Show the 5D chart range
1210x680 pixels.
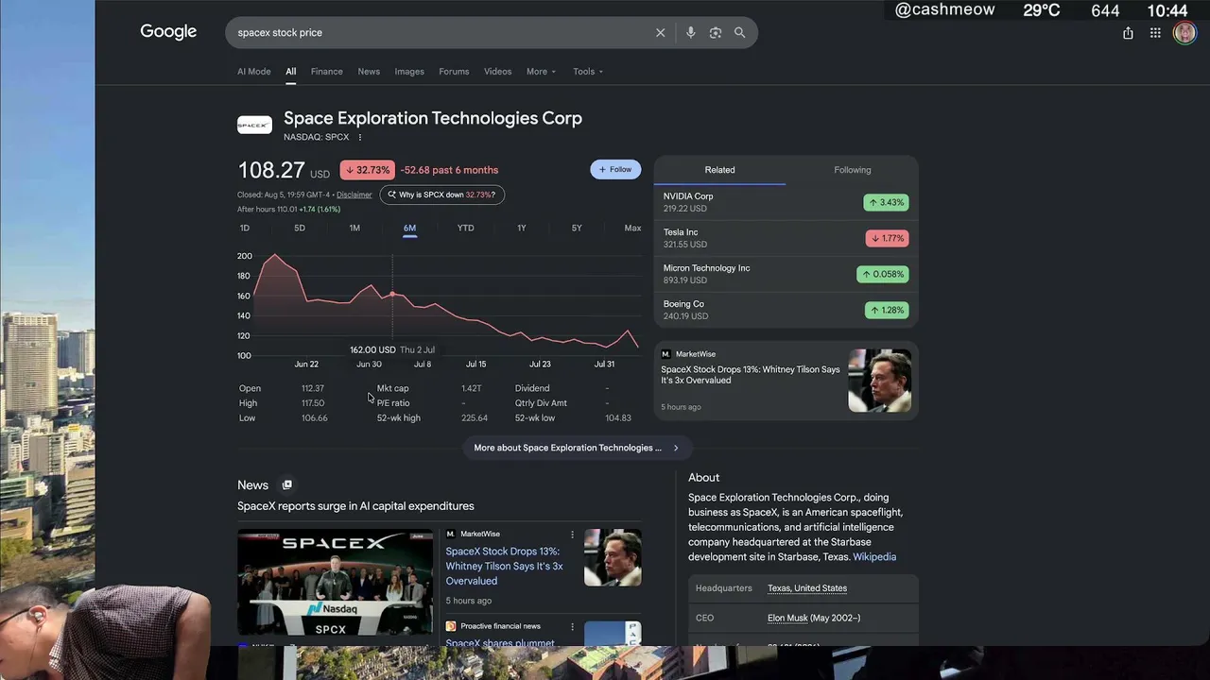(x=300, y=229)
